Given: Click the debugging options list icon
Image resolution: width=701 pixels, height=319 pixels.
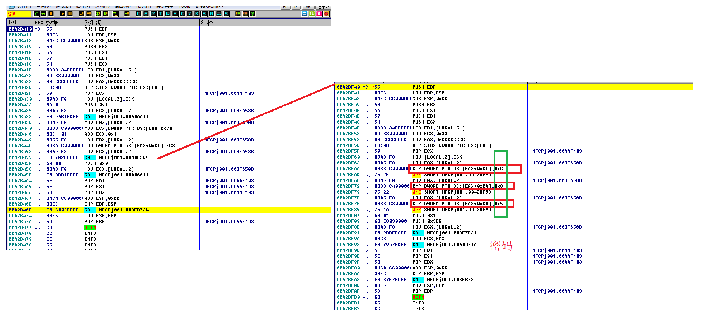Looking at the screenshot, I should 238,14.
